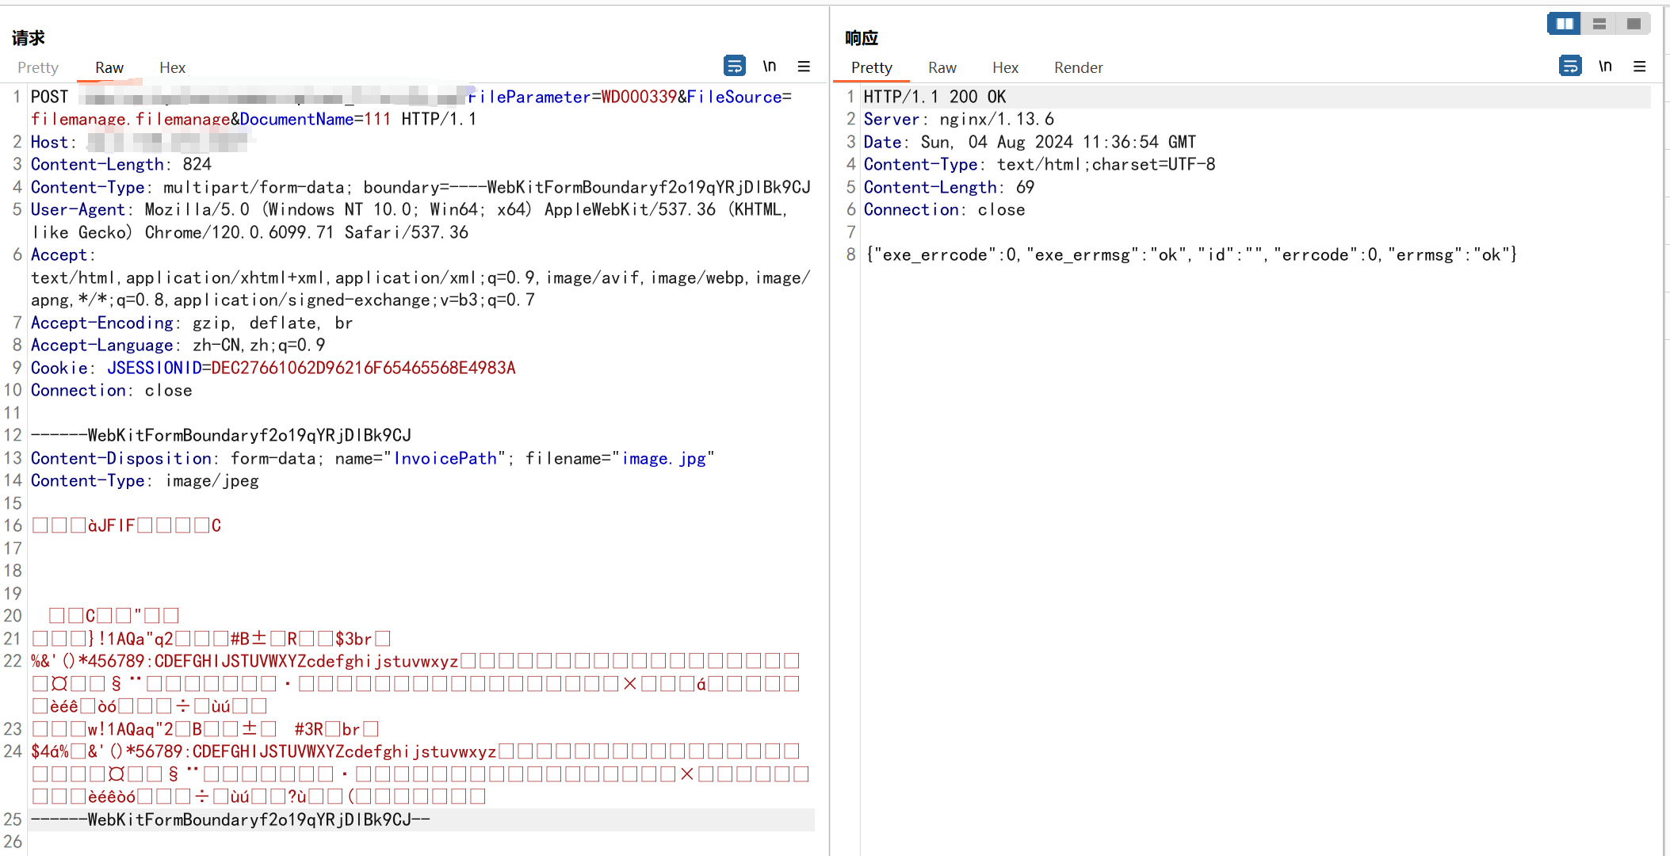Screen dimensions: 1670x856
Task: Open response Render tab
Action: coord(1078,67)
